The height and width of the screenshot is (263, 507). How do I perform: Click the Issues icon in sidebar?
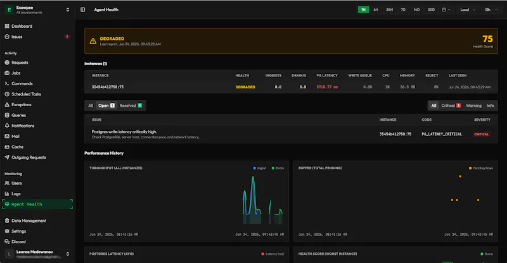click(7, 37)
